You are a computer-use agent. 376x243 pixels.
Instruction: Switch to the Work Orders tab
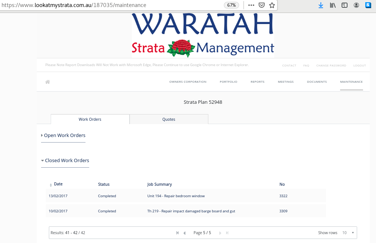[x=90, y=119]
